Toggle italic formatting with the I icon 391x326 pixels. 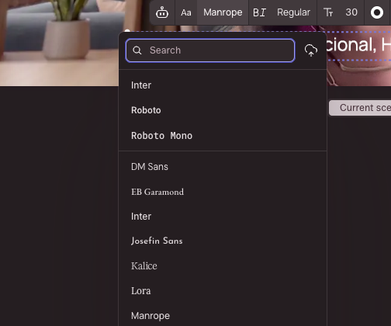point(262,12)
